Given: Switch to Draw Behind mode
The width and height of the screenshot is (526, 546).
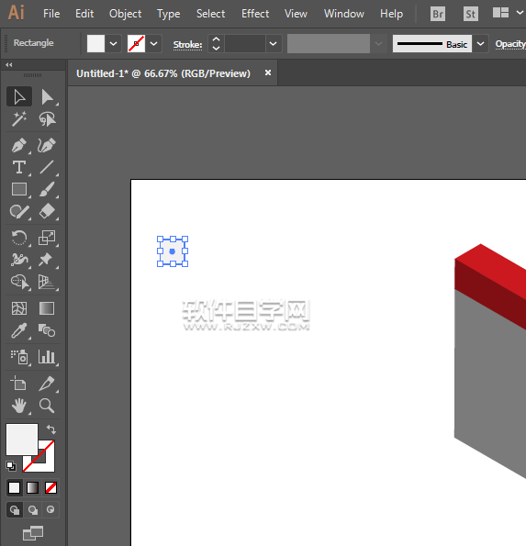Looking at the screenshot, I should [33, 510].
